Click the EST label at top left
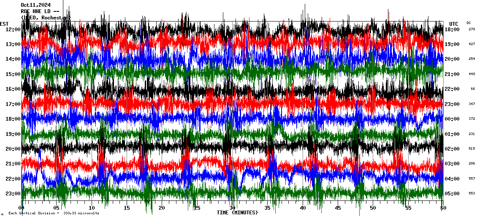The width and height of the screenshot is (477, 219). pyautogui.click(x=4, y=24)
